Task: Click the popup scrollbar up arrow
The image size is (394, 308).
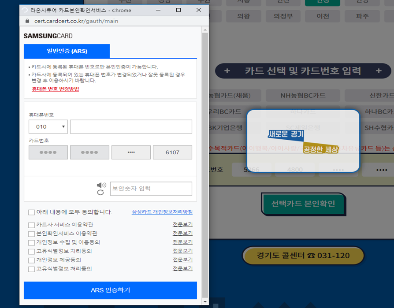Action: [x=205, y=30]
